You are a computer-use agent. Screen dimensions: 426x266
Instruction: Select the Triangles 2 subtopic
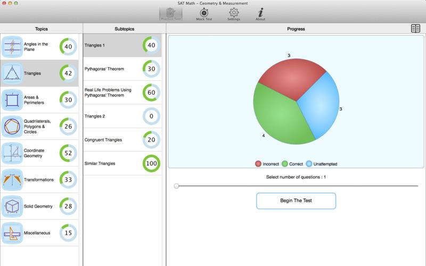[122, 116]
